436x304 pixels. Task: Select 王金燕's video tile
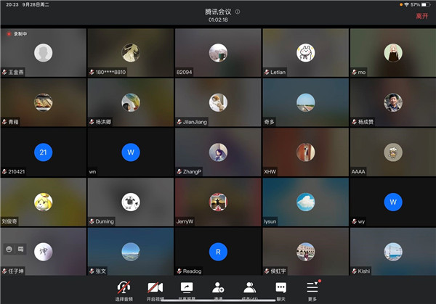pos(44,52)
